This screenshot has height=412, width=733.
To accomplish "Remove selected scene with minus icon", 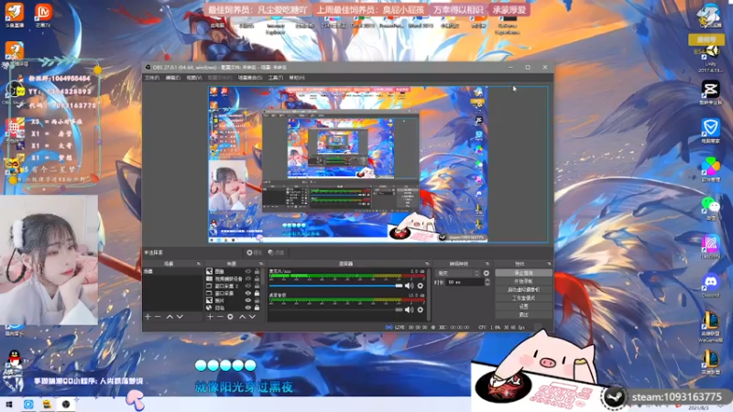I will (x=158, y=317).
